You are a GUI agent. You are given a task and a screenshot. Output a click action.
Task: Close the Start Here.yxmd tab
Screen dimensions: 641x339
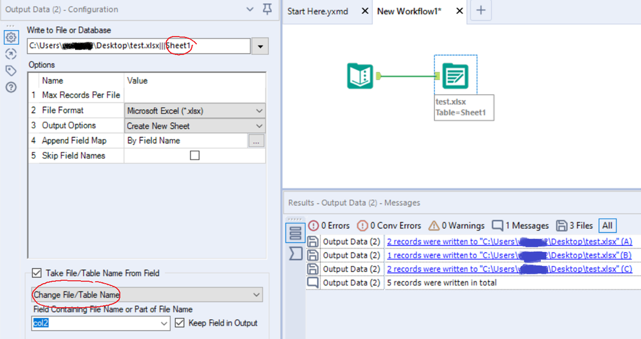(365, 11)
